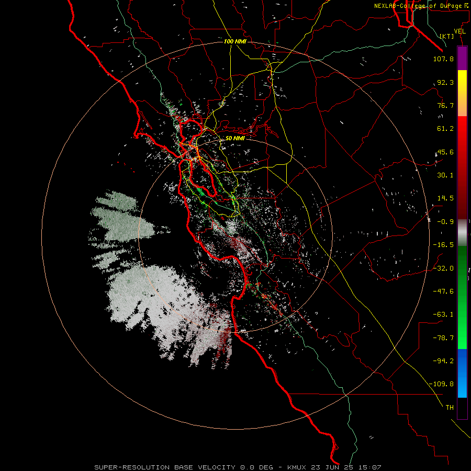The image size is (471, 471).
Task: Pick the blue segment of the velocity scale
Action: [x=462, y=373]
